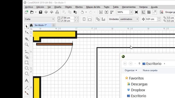Undo the last action

pyautogui.click(x=82, y=12)
